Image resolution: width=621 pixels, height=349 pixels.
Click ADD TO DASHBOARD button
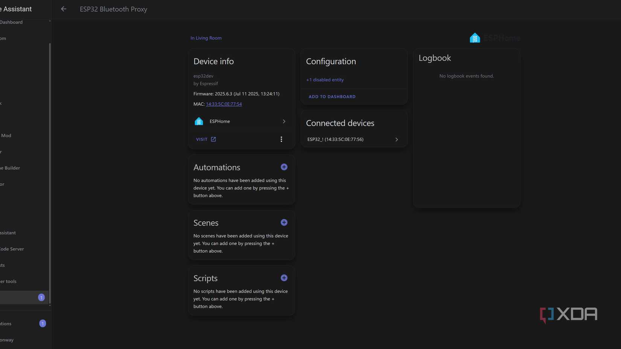coord(332,97)
